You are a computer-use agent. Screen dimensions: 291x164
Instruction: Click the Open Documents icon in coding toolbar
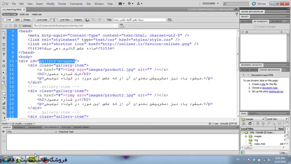[x=4, y=33]
